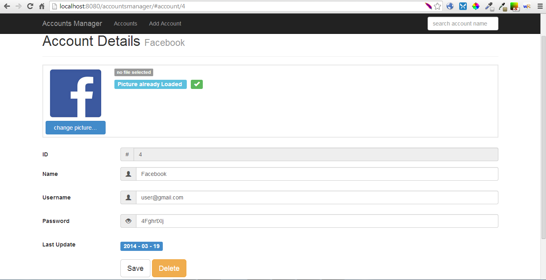Open the Accounts nav link

[125, 24]
